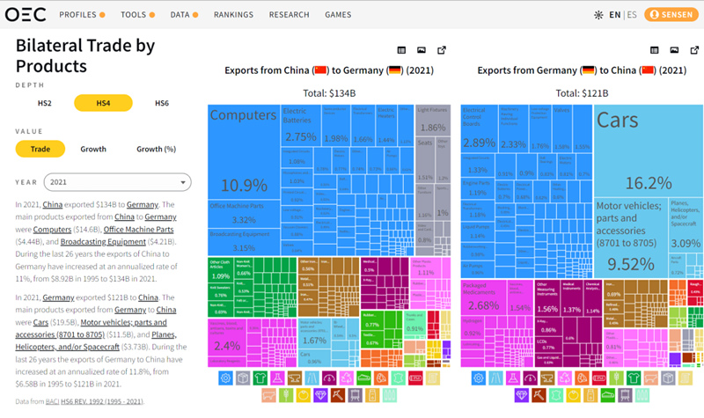Select HS6 depth option
The image size is (704, 418).
[162, 103]
